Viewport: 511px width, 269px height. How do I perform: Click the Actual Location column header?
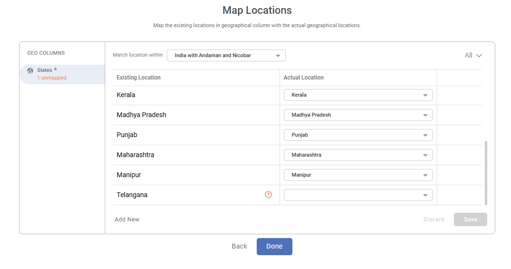coord(303,78)
